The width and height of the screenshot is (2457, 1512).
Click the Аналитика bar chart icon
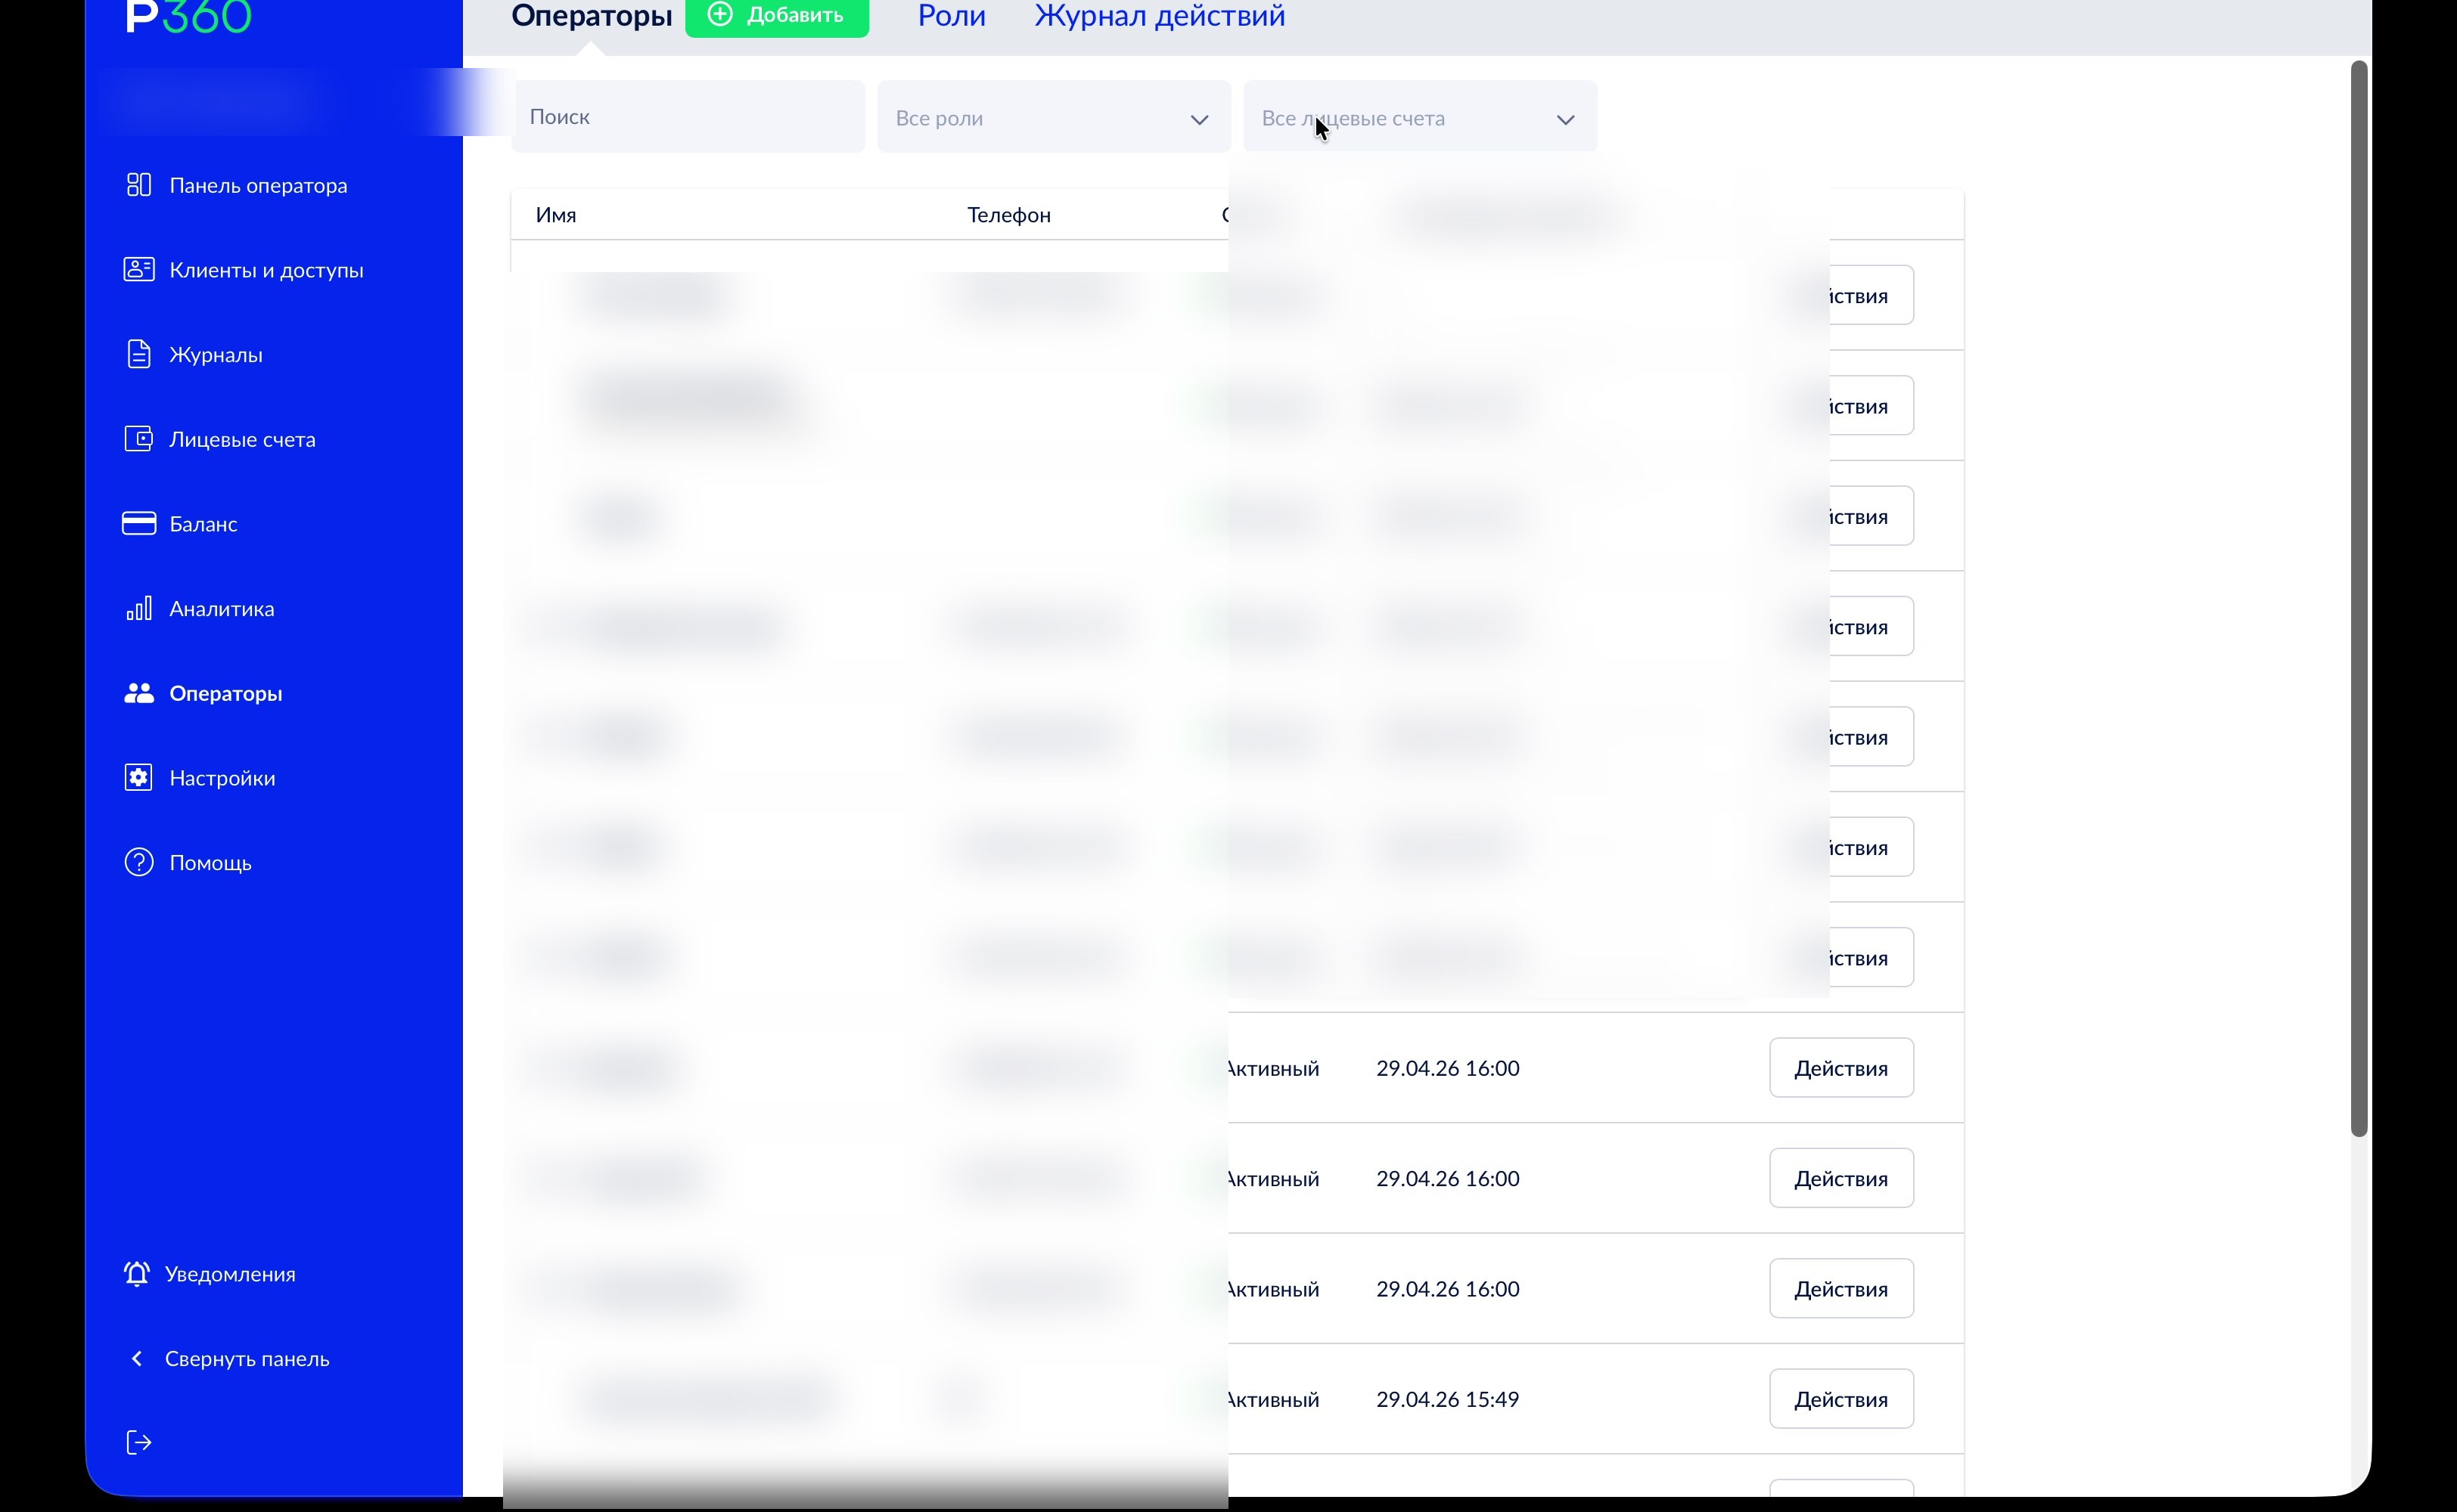click(139, 608)
